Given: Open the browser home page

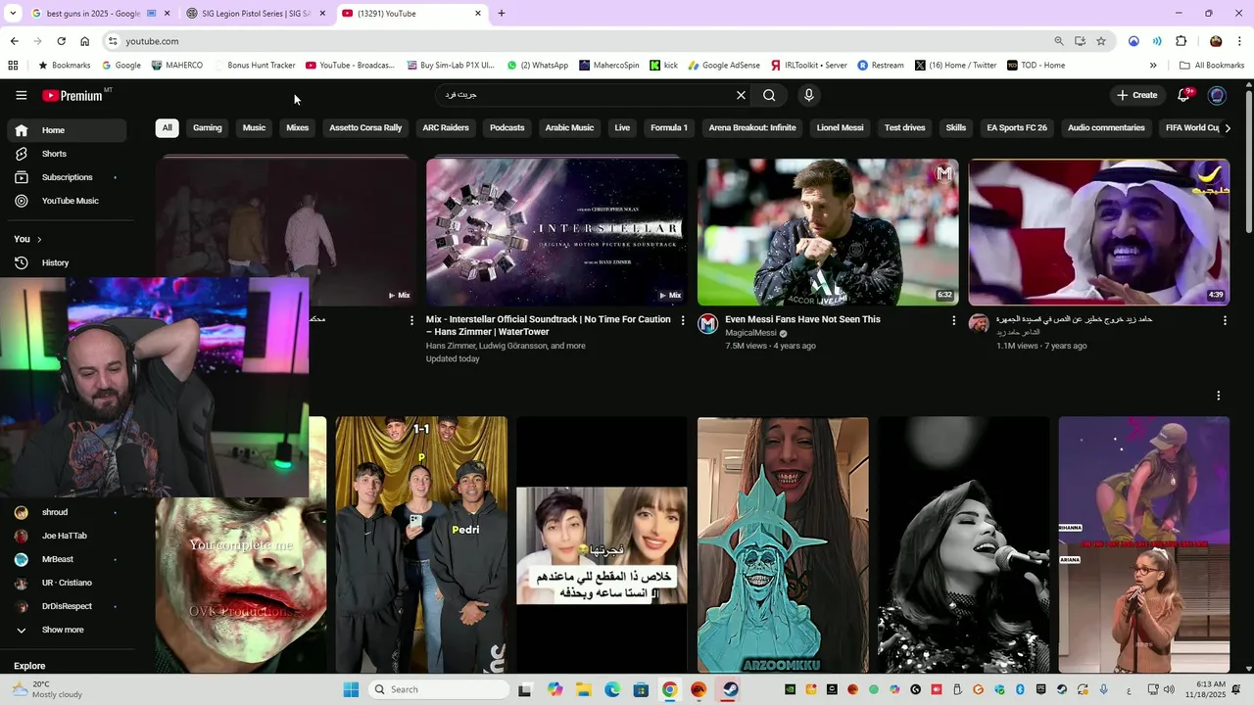Looking at the screenshot, I should coord(85,41).
